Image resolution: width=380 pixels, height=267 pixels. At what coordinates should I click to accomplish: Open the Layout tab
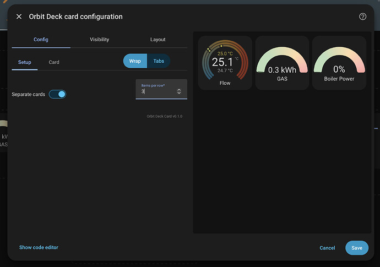click(x=158, y=40)
